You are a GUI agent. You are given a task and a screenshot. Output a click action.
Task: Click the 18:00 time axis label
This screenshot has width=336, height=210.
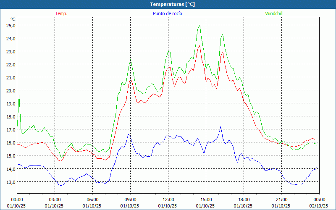pos(244,199)
